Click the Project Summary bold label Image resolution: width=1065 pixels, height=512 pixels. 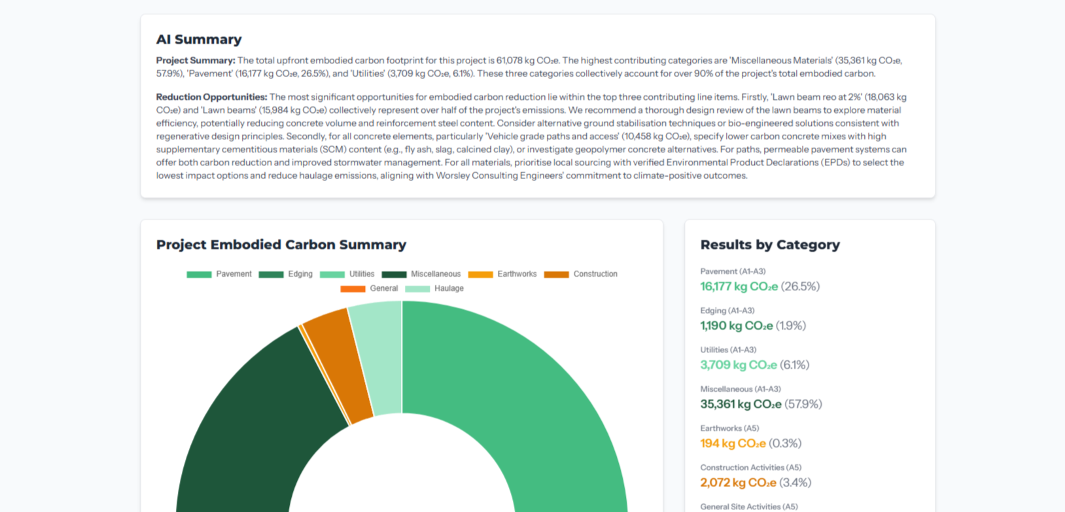coord(196,60)
